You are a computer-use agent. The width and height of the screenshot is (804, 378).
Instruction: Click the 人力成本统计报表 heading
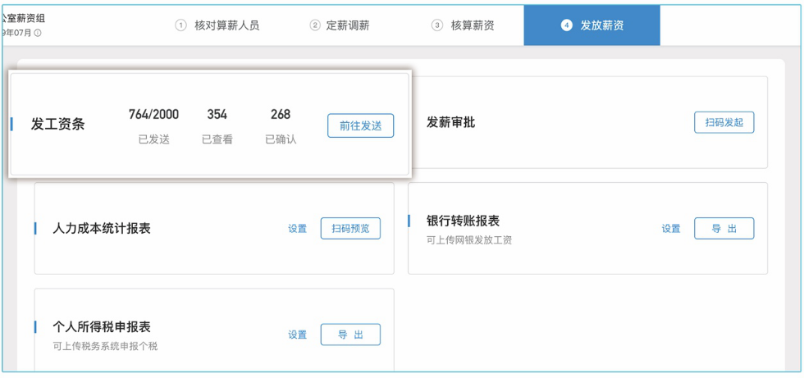(102, 229)
